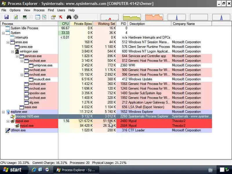Open Find with the binoculars icon
This screenshot has width=232, height=174.
pos(69,17)
